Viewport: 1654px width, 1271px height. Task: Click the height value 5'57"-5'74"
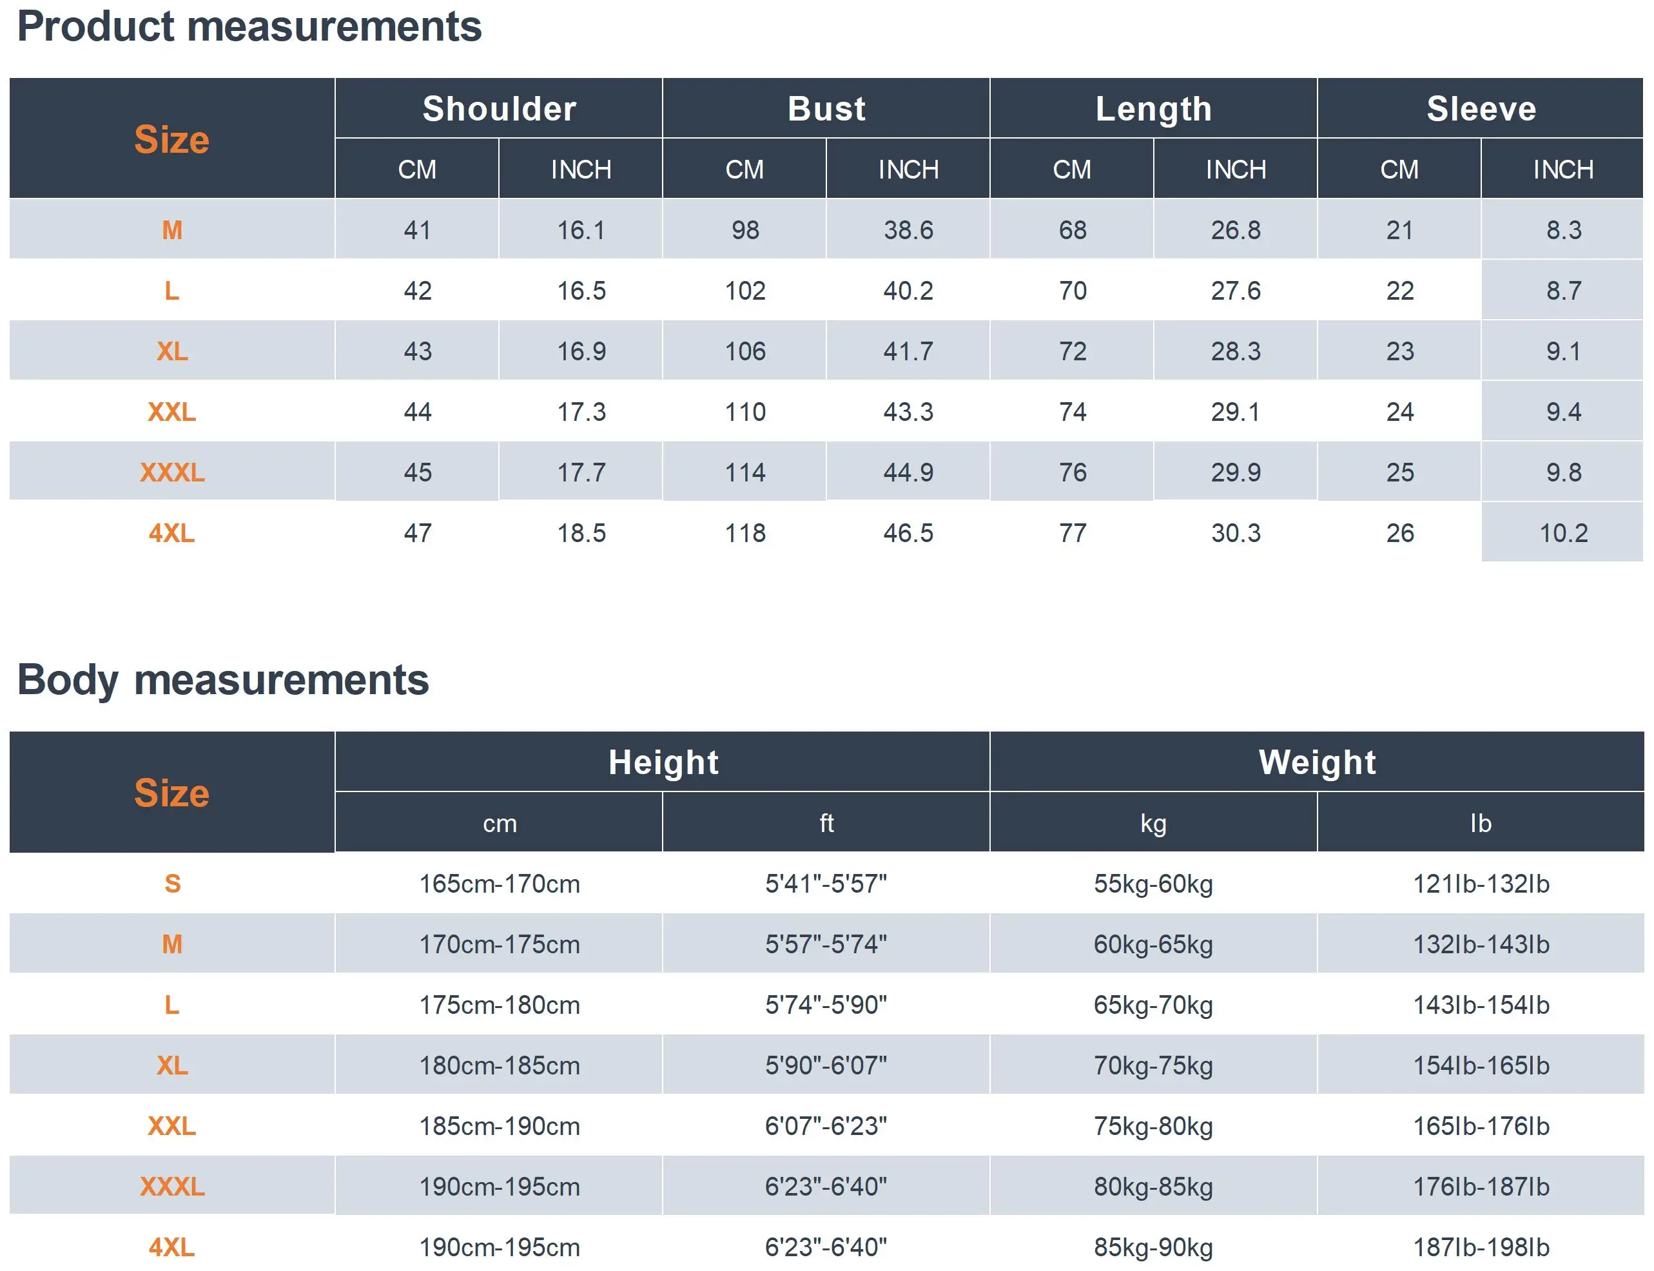click(x=826, y=944)
